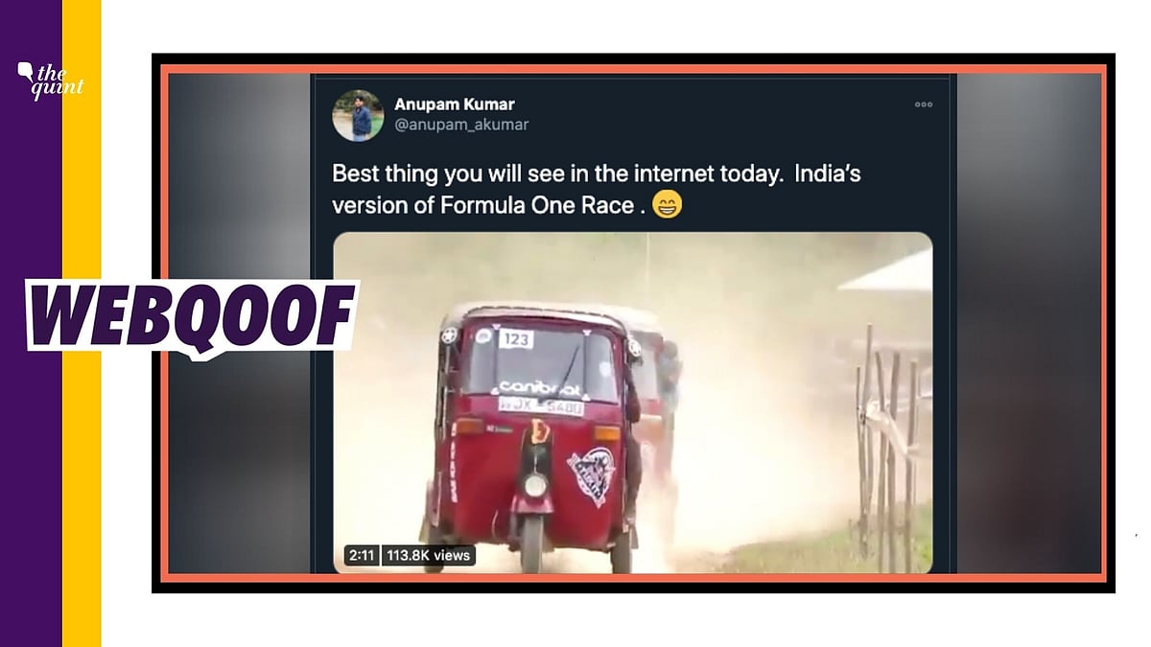Open the @anupam_akumar handle link
Viewport: 1151px width, 647px height.
(460, 125)
